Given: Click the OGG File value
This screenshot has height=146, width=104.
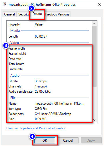Looking at the screenshot, I should click(41, 109).
